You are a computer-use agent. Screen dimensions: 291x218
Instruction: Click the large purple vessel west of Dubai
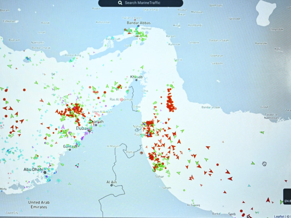click(63, 127)
